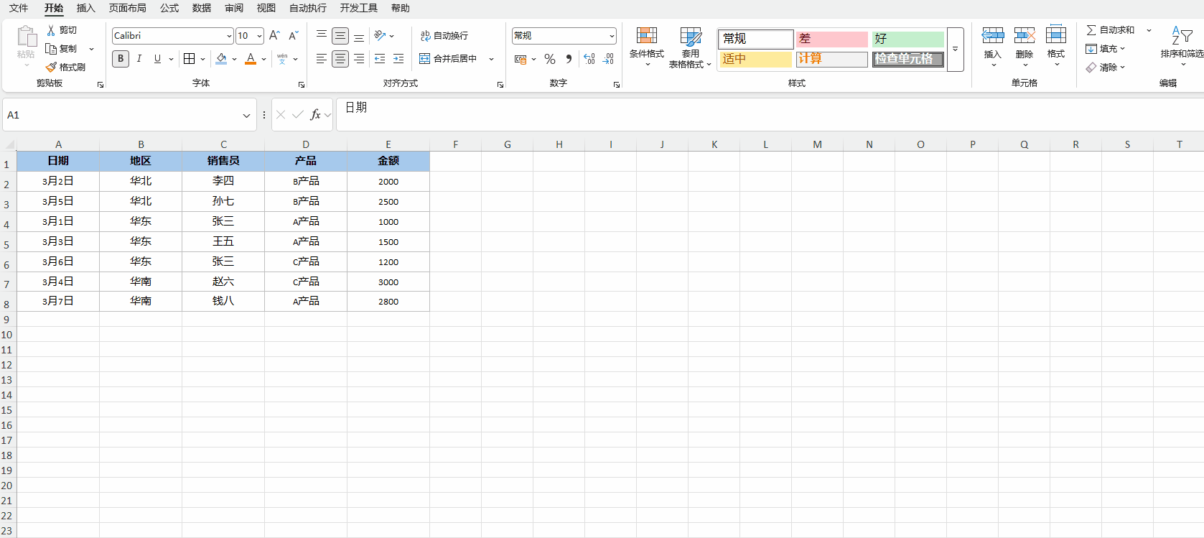Toggle middle vertical alignment
This screenshot has width=1204, height=538.
click(340, 35)
